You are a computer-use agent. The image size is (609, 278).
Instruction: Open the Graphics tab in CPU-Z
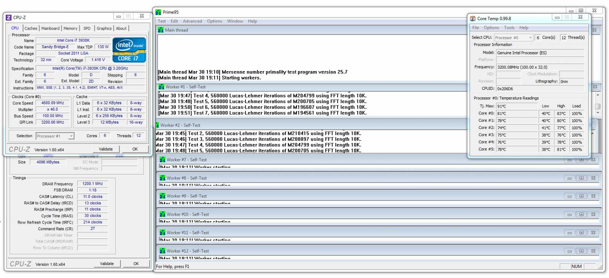coord(104,29)
